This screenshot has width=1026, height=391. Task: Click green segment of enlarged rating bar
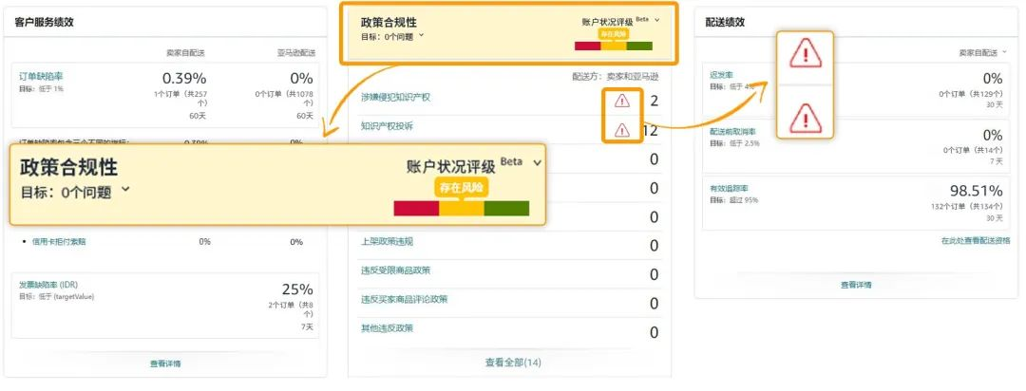tap(506, 209)
